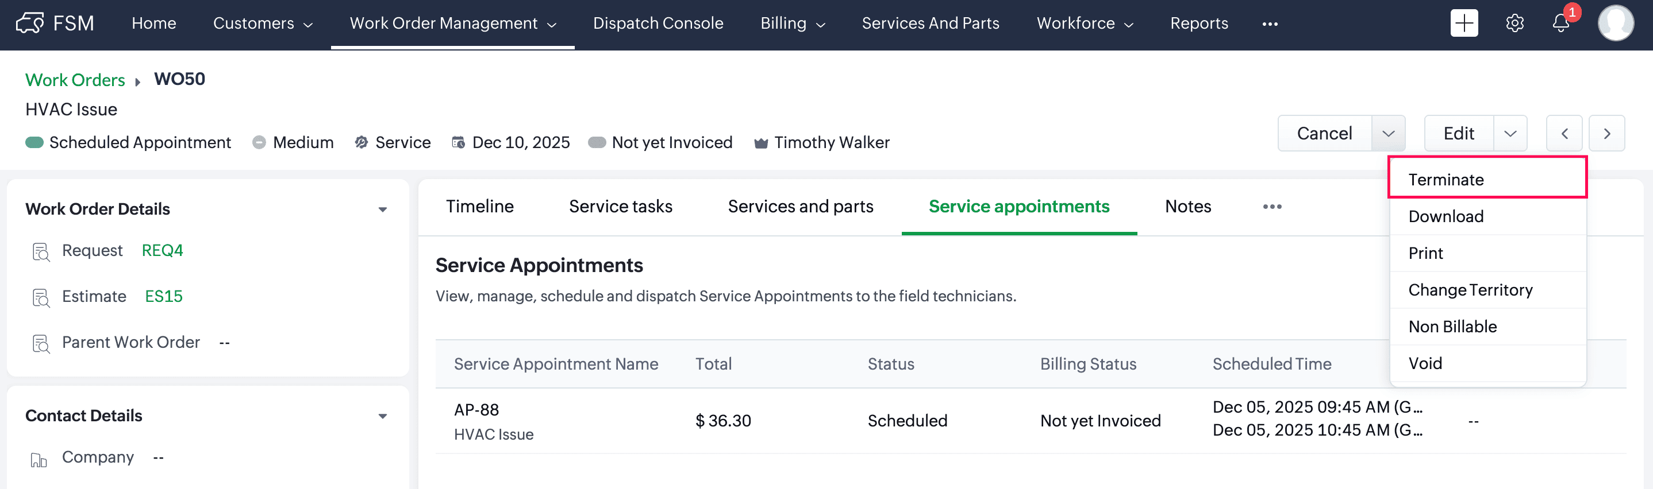Open the Cancel button dropdown arrow
Screen dimensions: 1653x489
pyautogui.click(x=1388, y=133)
